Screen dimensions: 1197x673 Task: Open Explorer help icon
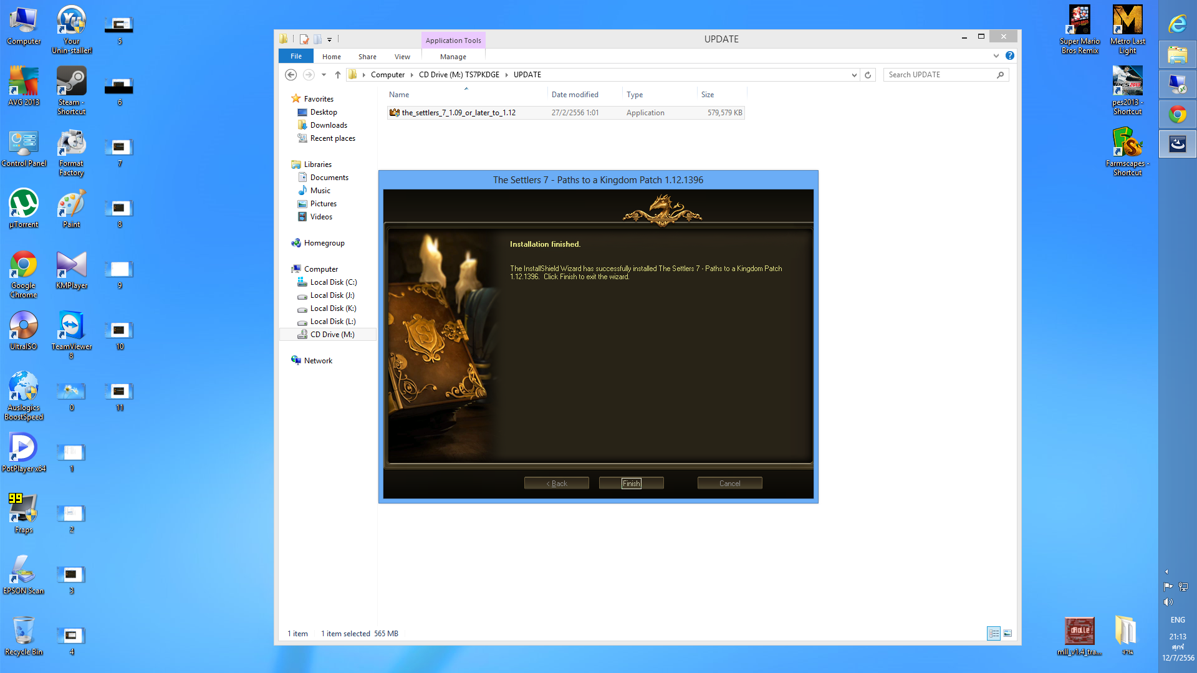(1010, 56)
